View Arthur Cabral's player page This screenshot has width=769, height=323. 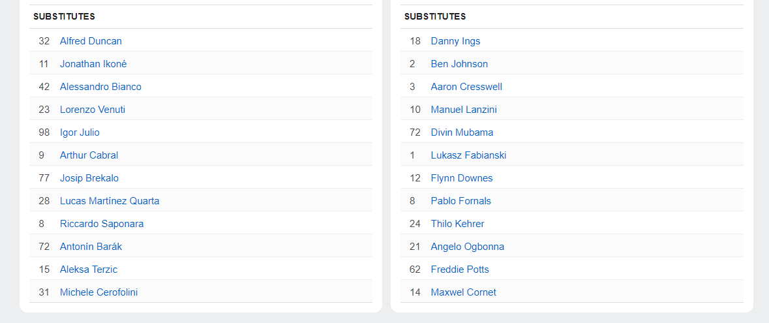pos(89,155)
